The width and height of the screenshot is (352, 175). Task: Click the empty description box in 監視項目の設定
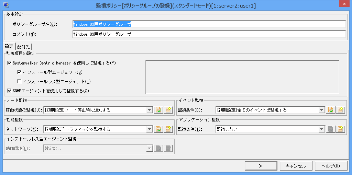[242, 77]
